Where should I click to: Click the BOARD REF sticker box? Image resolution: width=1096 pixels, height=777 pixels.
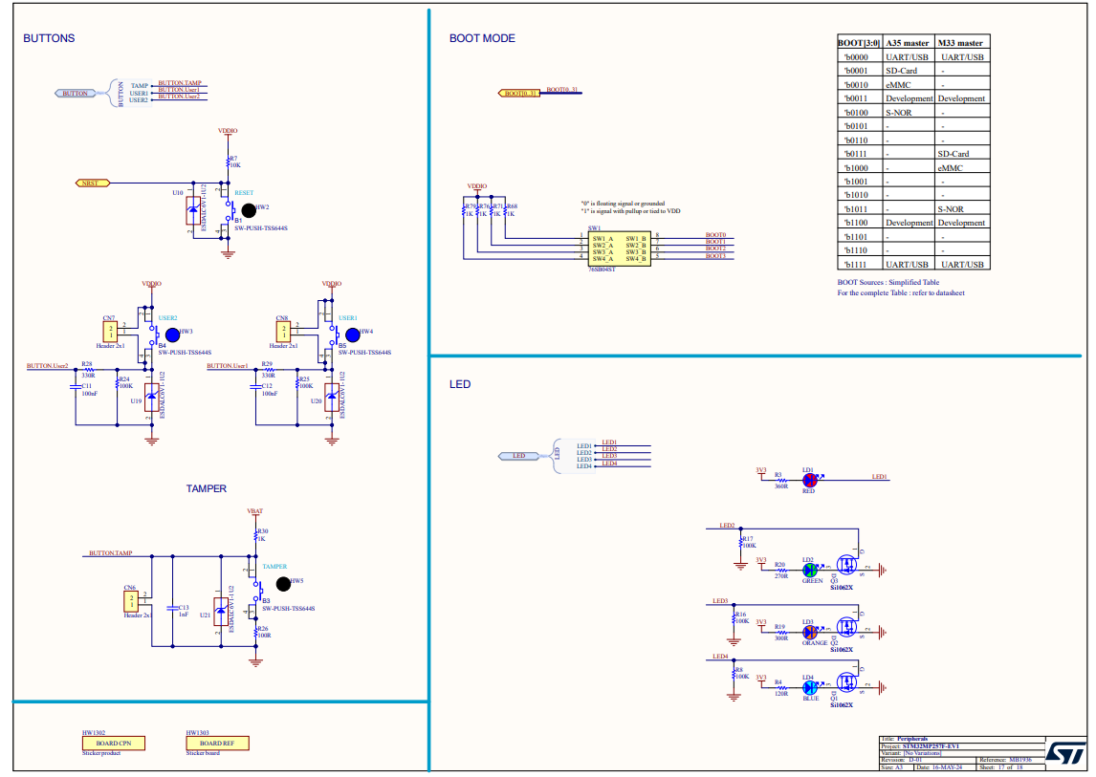click(217, 744)
